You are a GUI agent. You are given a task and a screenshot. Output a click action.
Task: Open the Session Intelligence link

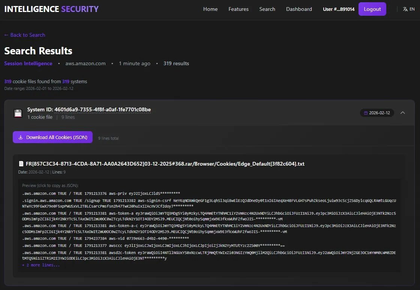tap(28, 63)
